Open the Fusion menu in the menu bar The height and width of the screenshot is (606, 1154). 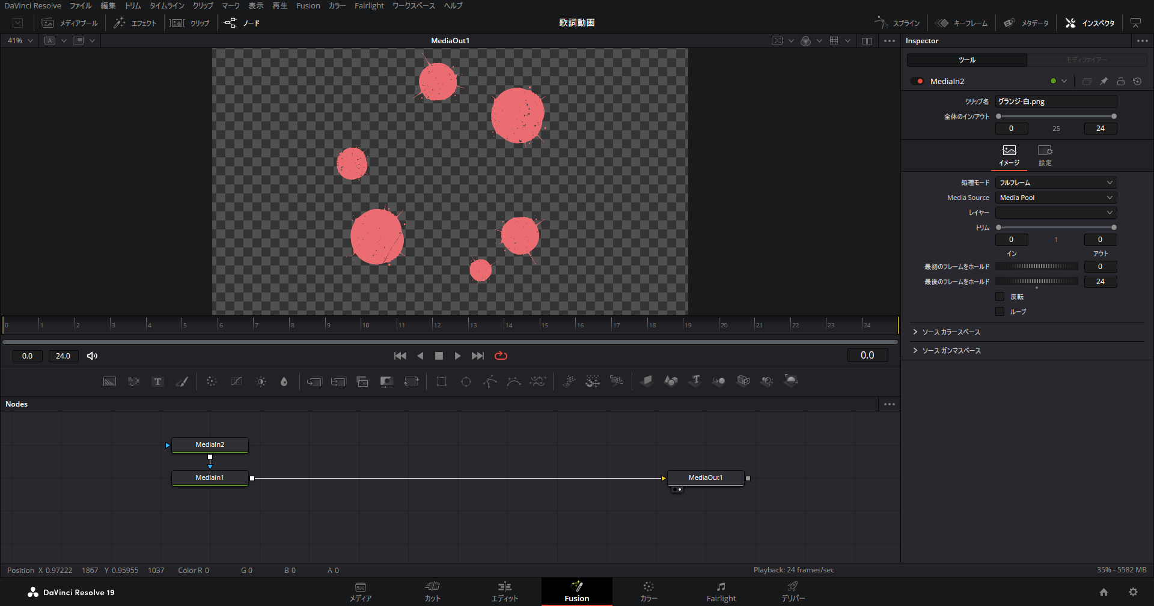click(308, 5)
